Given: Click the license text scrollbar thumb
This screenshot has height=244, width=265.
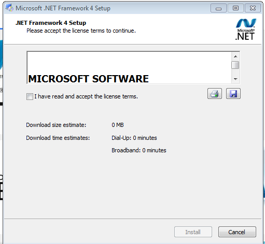Looking at the screenshot, I should 235,65.
